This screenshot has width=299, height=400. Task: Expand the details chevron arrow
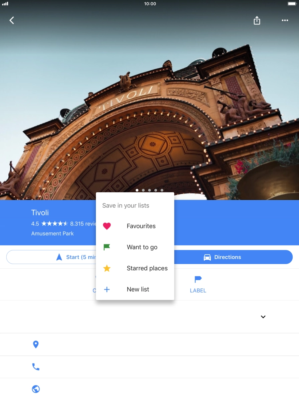(x=263, y=317)
